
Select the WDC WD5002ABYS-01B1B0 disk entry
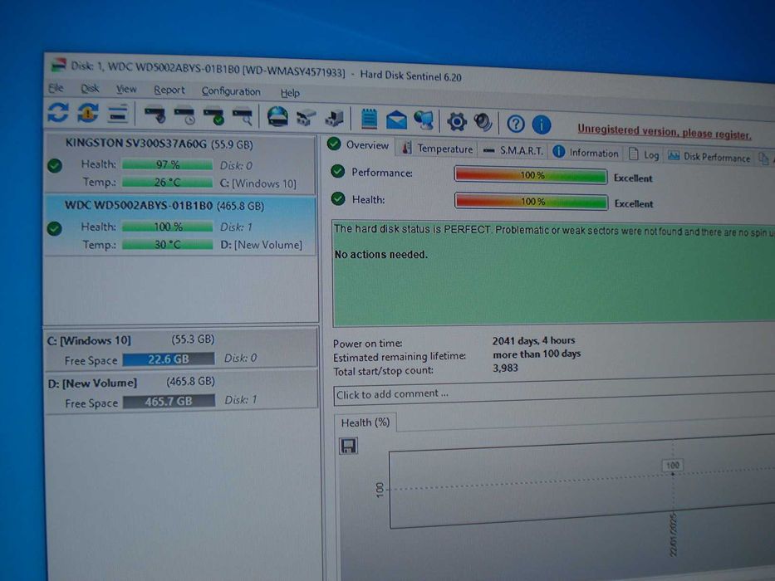(180, 226)
